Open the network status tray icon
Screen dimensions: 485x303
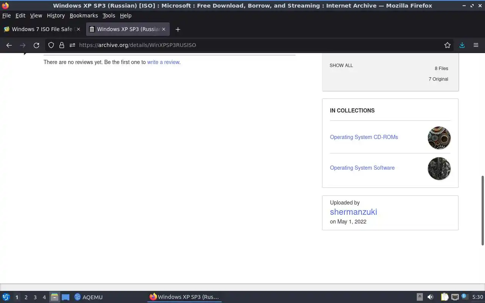point(455,297)
